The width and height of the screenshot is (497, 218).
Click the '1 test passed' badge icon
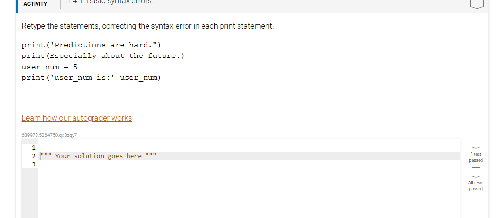click(x=476, y=144)
